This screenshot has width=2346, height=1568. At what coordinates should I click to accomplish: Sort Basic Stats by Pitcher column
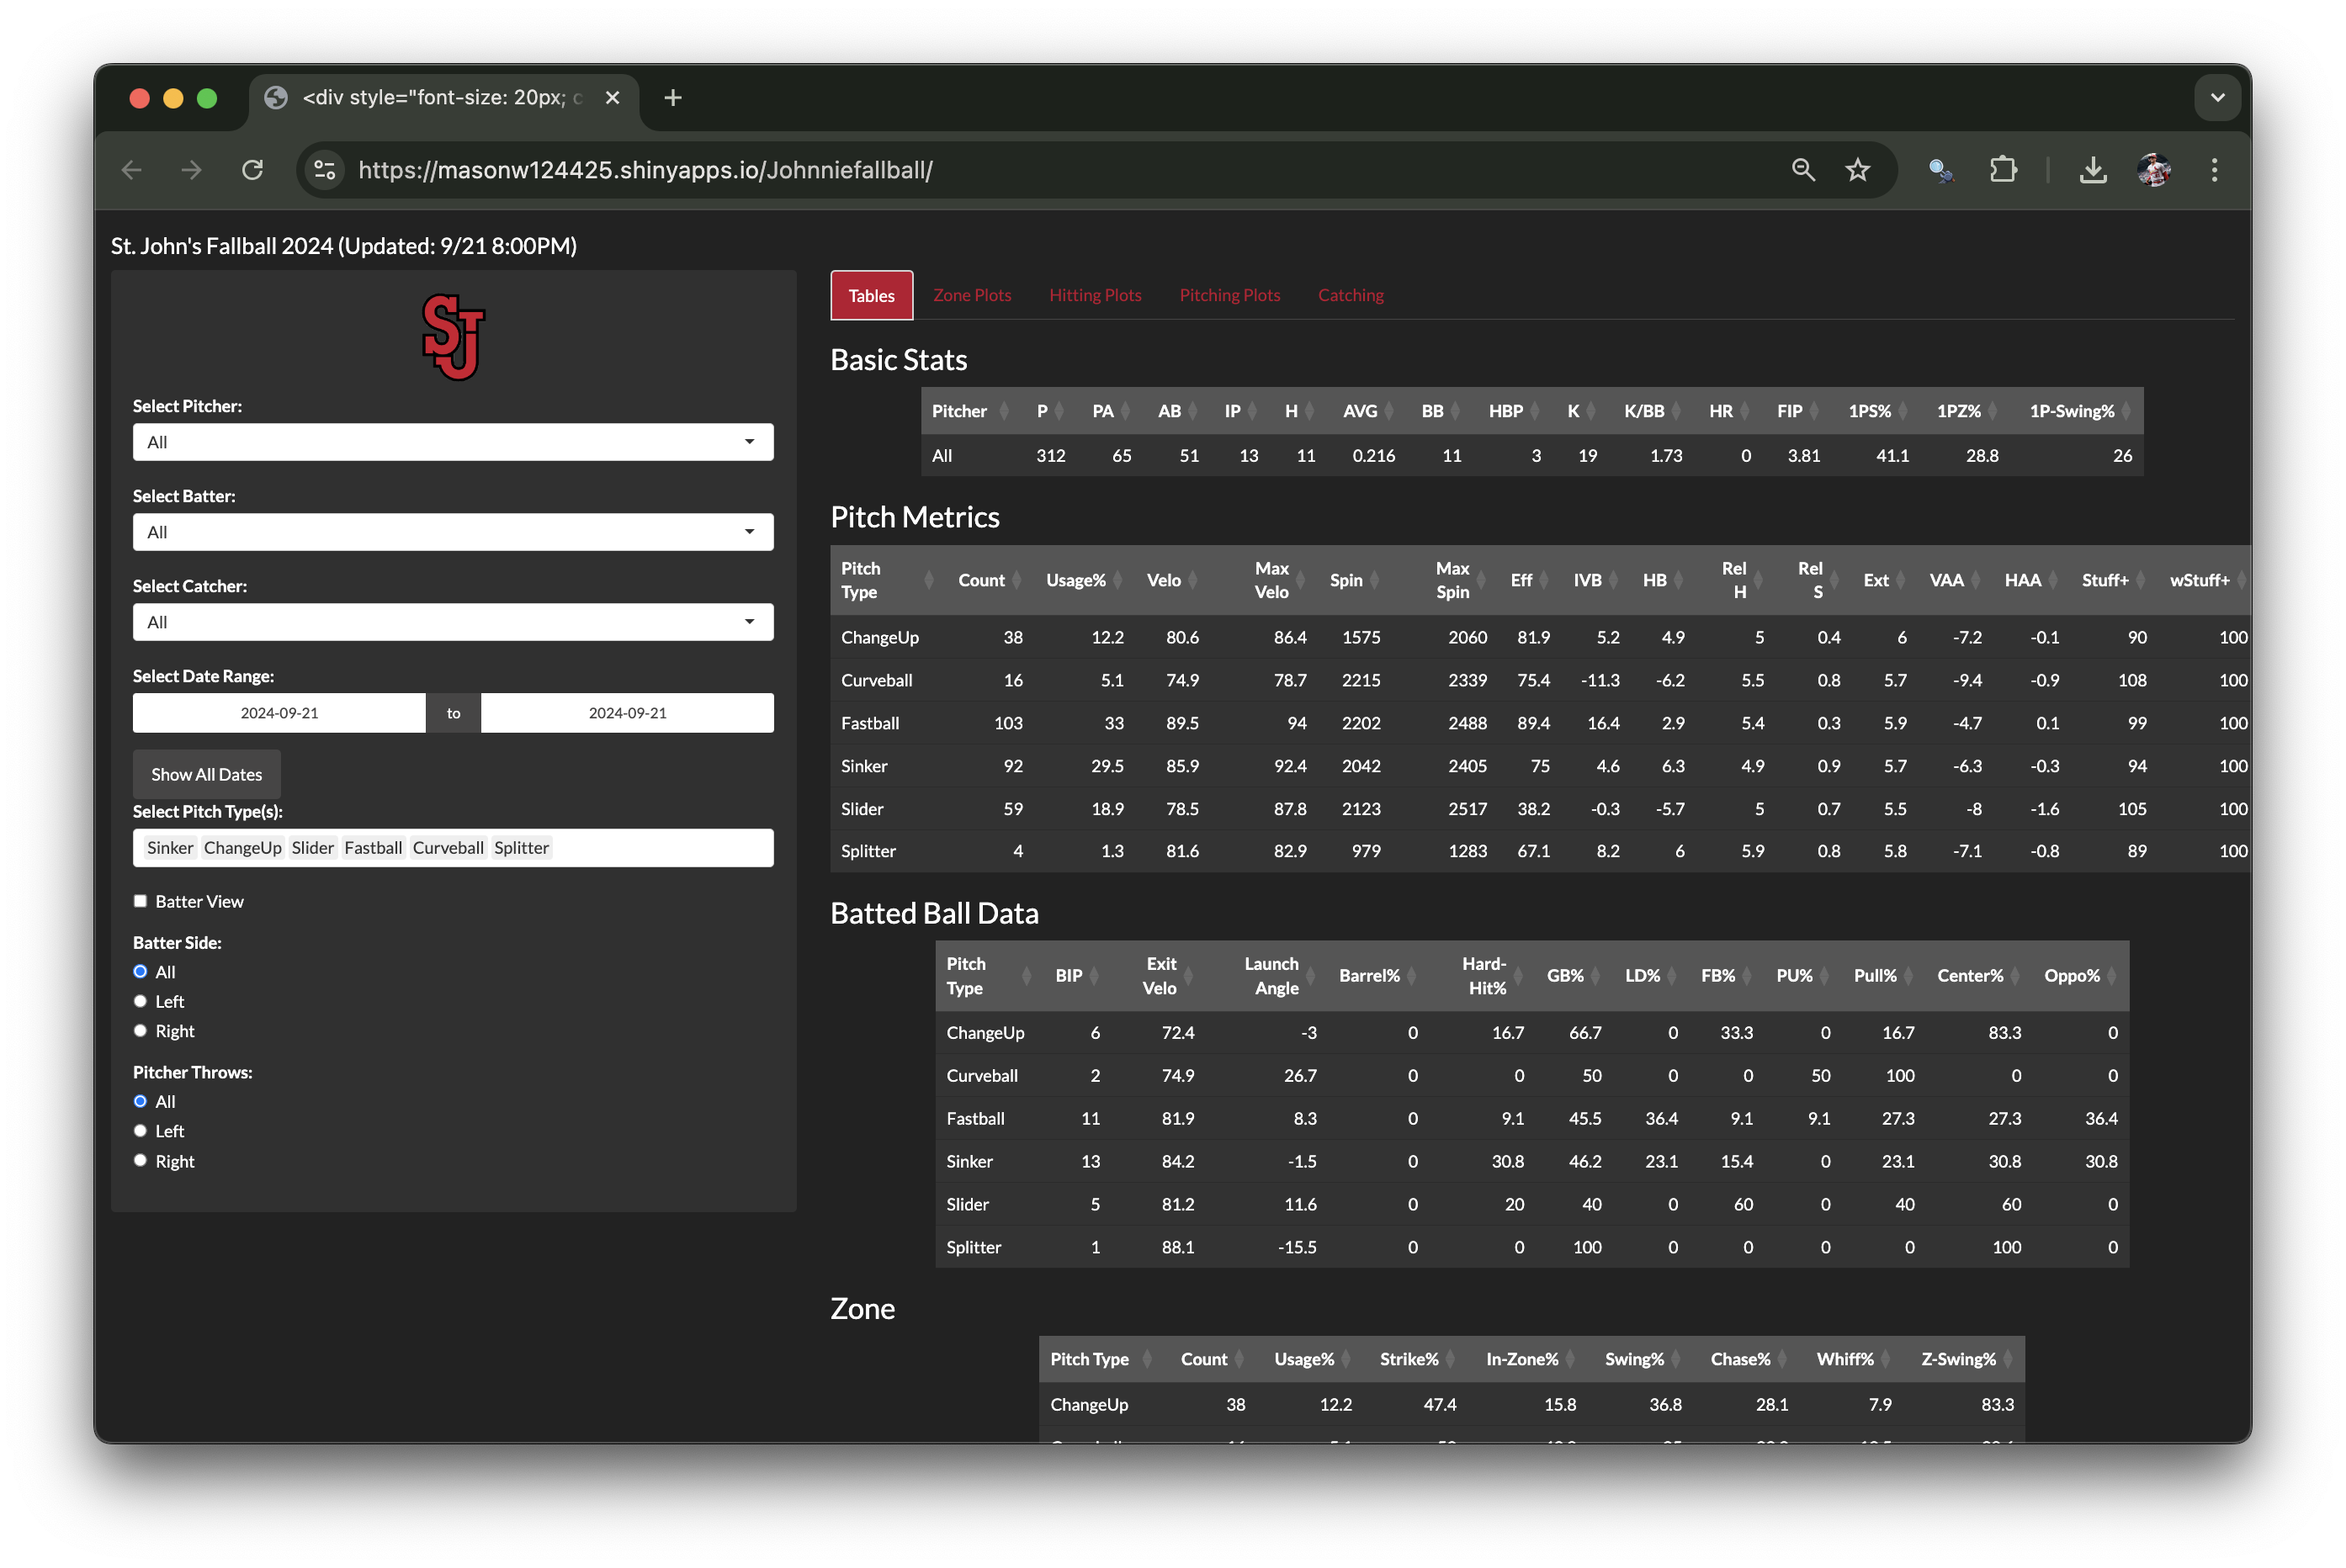click(x=970, y=411)
